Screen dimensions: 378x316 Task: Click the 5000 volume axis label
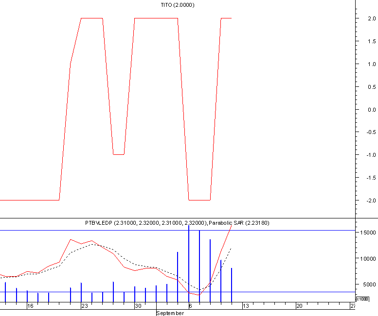(x=369, y=284)
